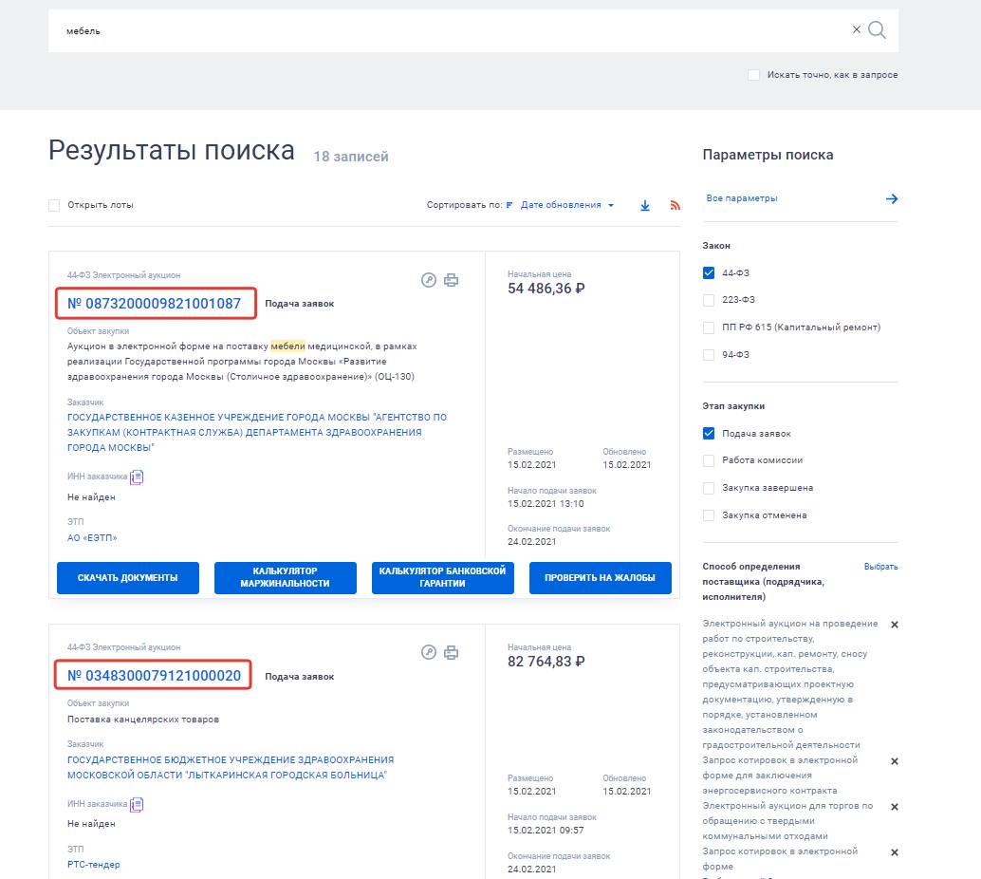This screenshot has height=879, width=981.
Task: Select the price 54 486,36 ₽
Action: [546, 289]
